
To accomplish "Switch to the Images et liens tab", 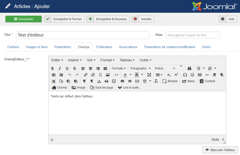I will click(x=37, y=47).
